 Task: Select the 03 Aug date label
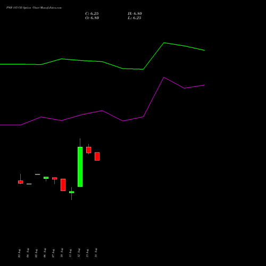[19, 253]
